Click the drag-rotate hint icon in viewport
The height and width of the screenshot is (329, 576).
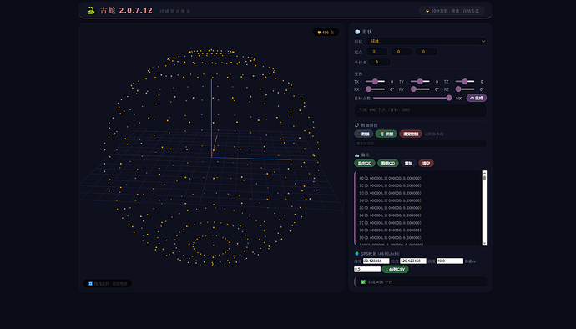90,283
